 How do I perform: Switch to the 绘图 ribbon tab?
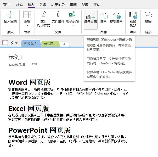point(43,4)
